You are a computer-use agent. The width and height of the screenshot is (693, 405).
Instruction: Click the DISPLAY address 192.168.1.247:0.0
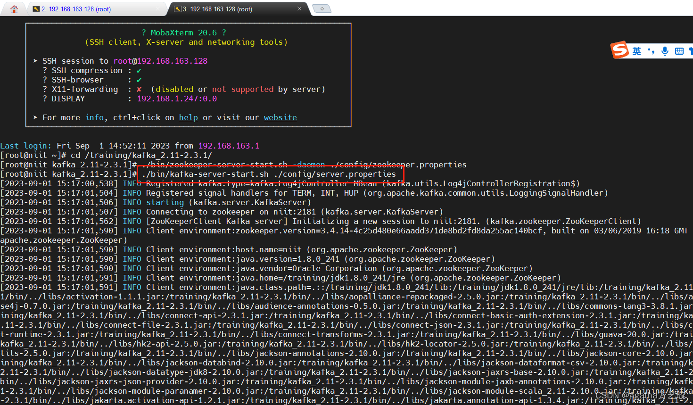point(177,99)
